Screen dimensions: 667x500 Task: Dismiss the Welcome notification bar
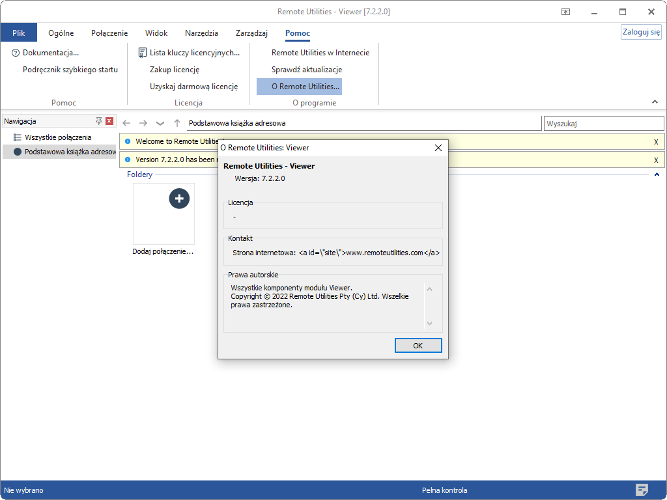click(x=656, y=142)
